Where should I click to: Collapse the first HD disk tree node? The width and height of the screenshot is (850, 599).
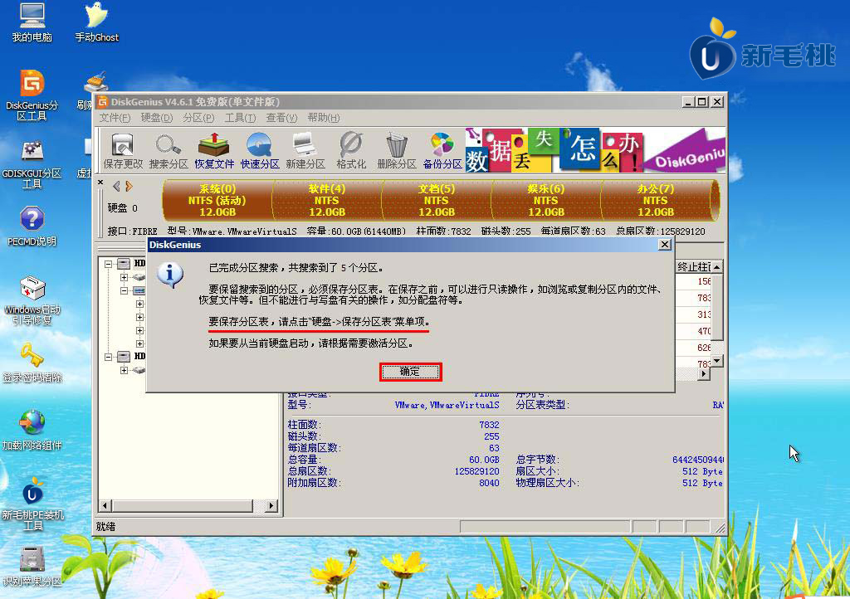(x=109, y=264)
